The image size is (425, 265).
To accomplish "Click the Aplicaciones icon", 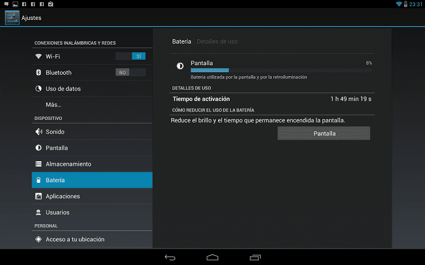I will click(39, 196).
